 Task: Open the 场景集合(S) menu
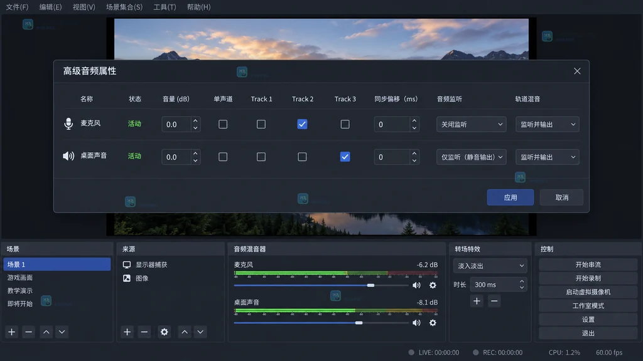coord(124,7)
